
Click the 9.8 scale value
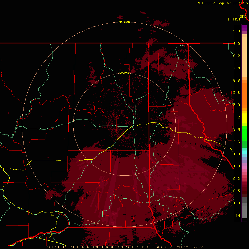tap(237, 31)
